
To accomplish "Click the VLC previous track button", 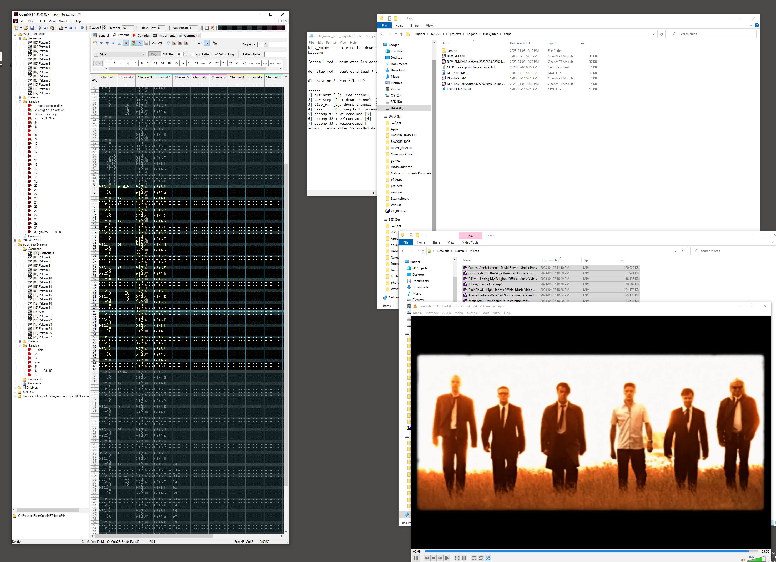I will click(426, 558).
